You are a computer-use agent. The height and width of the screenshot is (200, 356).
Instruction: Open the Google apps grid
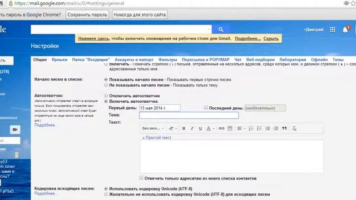click(333, 29)
